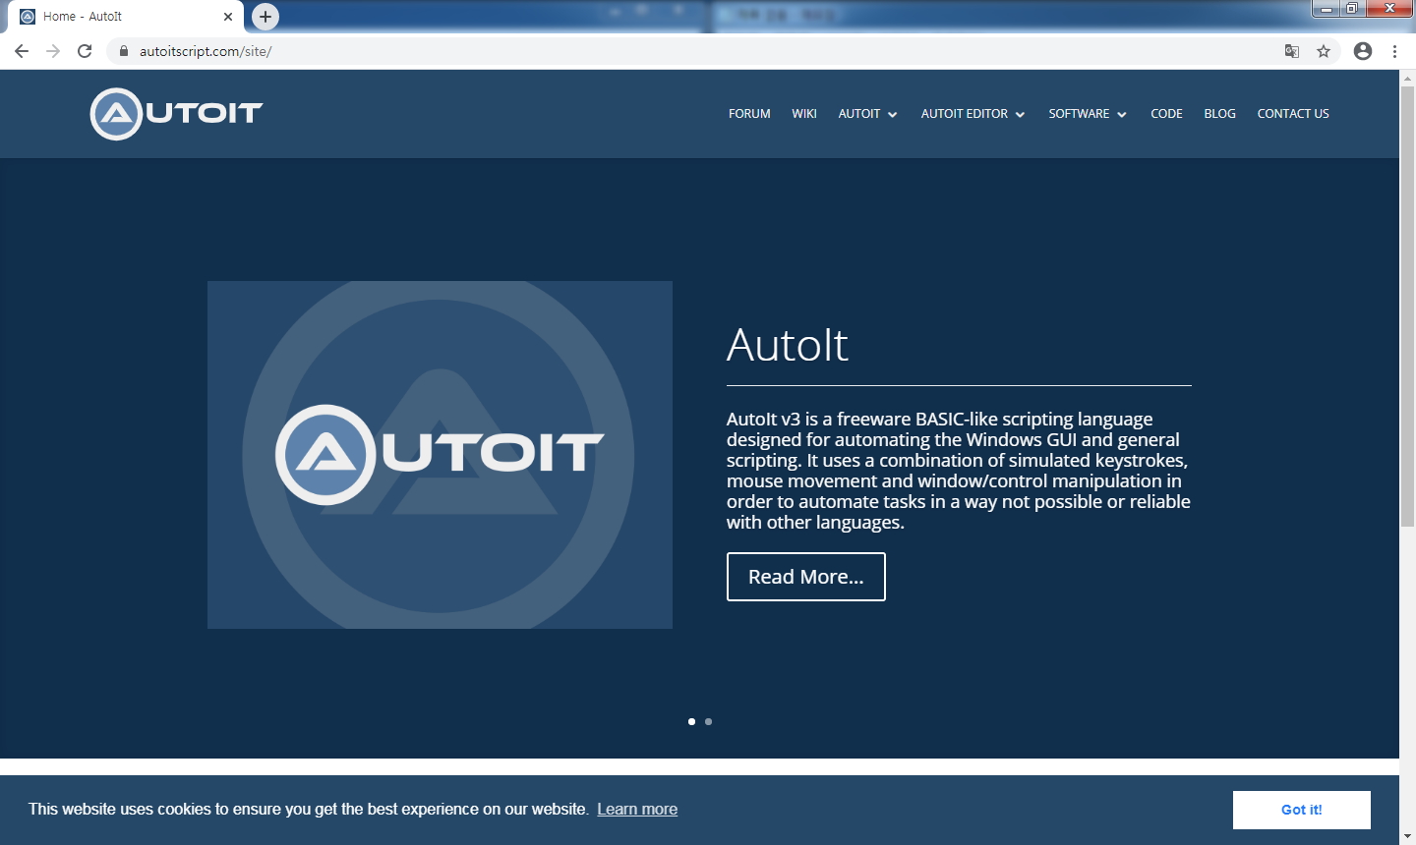Screen dimensions: 1416x845
Task: Click the Read More... button
Action: click(806, 577)
